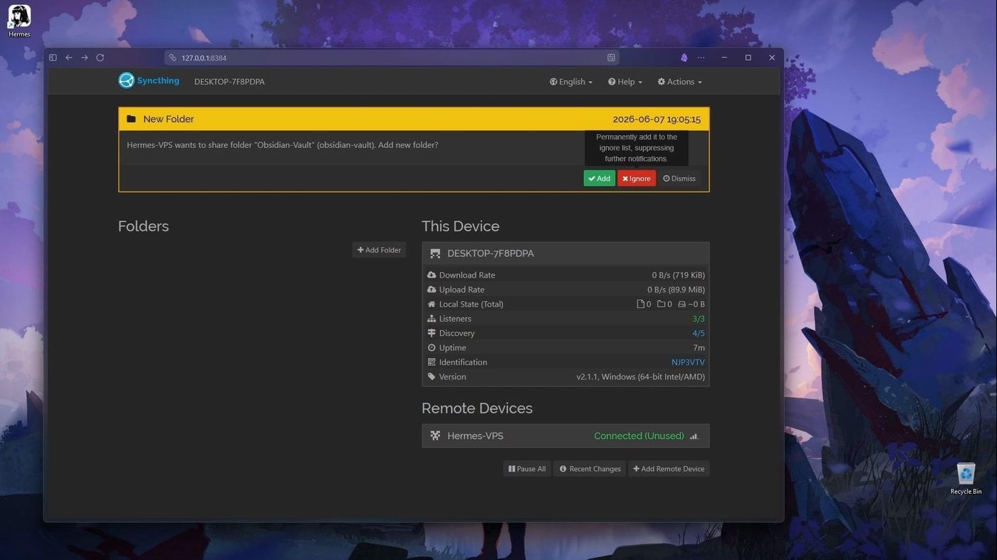Click the Syncthing logo icon
997x560 pixels.
click(x=126, y=80)
